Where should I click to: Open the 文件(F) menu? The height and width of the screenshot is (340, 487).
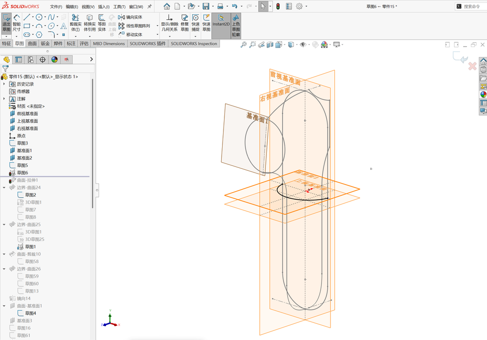coord(56,7)
